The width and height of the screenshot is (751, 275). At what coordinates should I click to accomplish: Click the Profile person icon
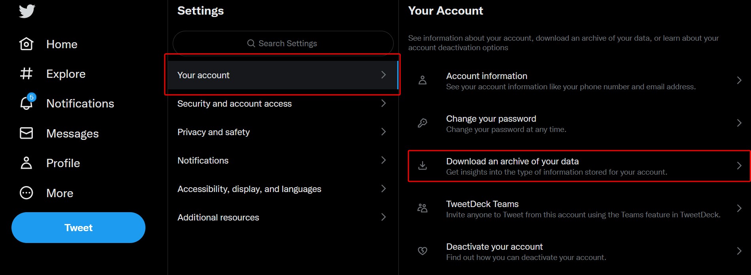click(x=26, y=163)
